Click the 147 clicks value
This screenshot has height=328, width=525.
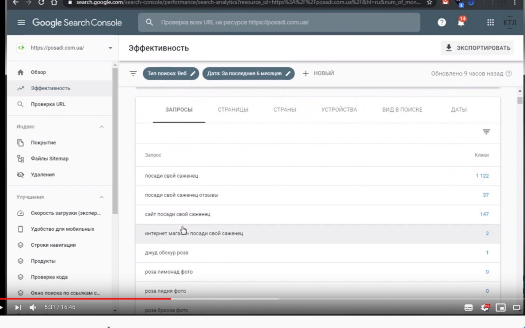point(484,214)
